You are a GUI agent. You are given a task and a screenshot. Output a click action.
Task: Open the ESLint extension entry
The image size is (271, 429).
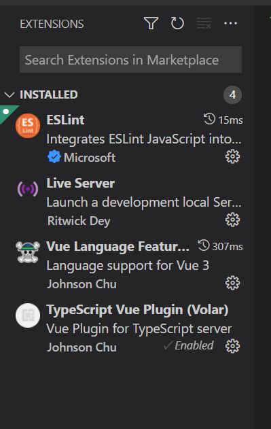click(x=127, y=139)
